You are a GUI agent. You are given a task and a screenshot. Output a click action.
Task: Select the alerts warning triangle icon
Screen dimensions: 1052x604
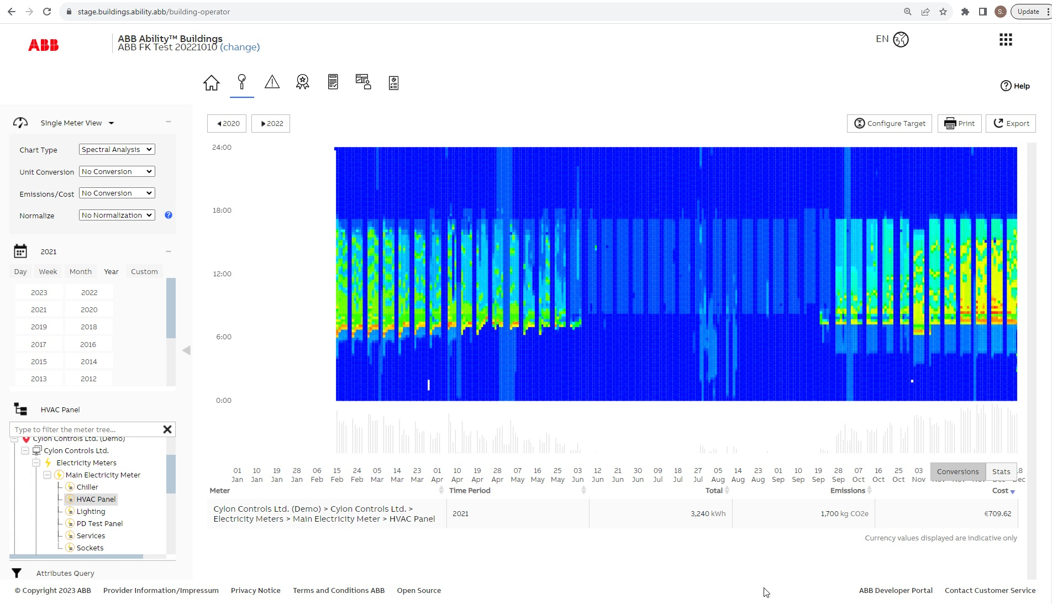point(272,82)
